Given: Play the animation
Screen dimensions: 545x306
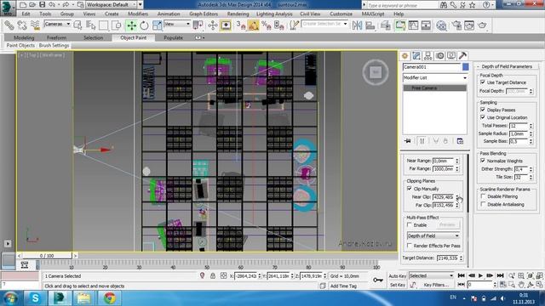Looking at the screenshot, I should 480,275.
